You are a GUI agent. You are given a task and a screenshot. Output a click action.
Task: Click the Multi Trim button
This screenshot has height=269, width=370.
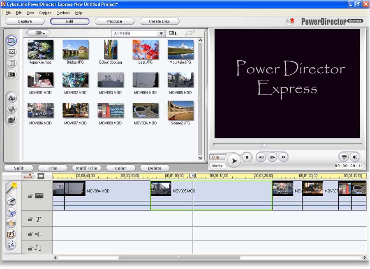[87, 168]
